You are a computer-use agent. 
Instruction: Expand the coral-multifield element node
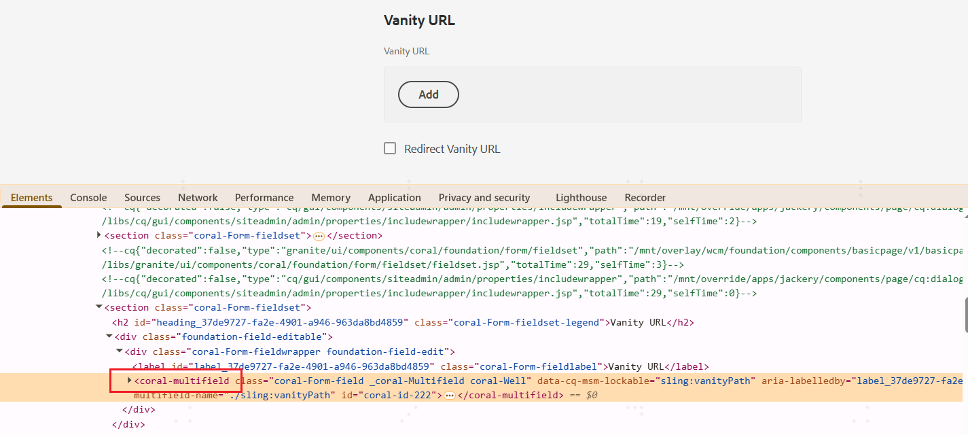(129, 380)
